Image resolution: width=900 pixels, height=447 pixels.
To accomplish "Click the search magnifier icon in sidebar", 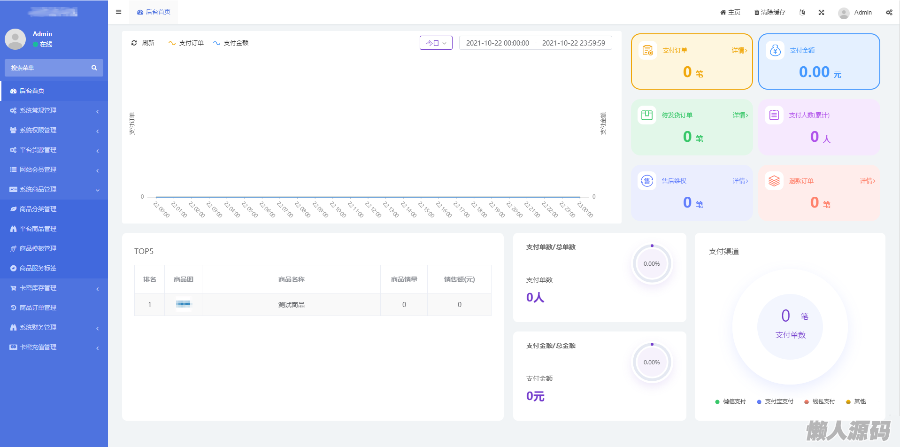I will pos(94,68).
